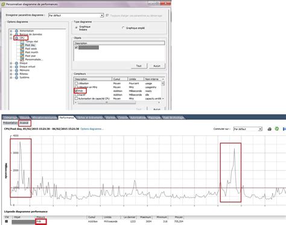Expand the Banque de données tree node
This screenshot has width=286, height=225.
pos(11,34)
